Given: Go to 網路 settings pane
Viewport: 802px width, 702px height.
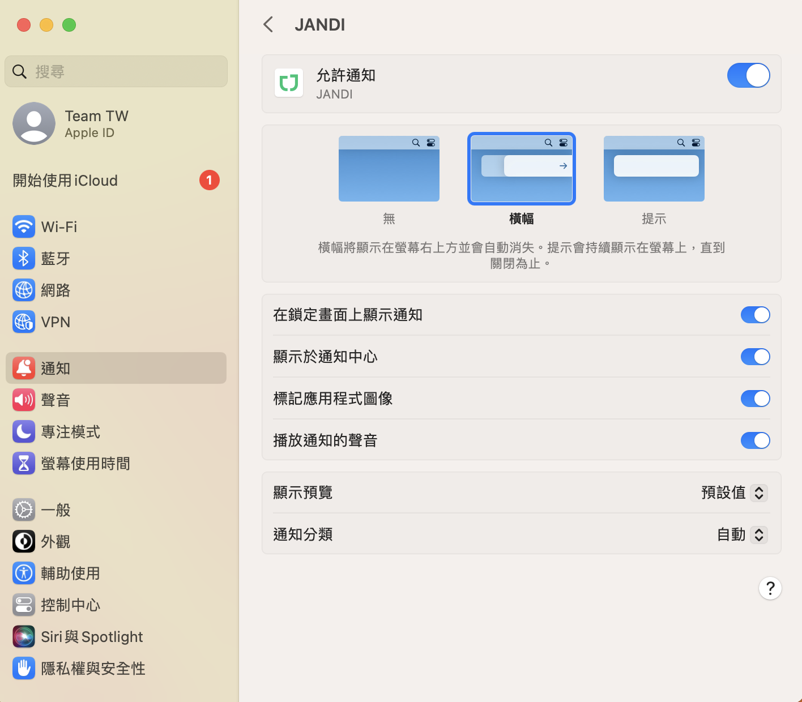Looking at the screenshot, I should 116,290.
